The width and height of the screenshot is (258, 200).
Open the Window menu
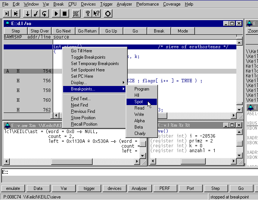31,4
